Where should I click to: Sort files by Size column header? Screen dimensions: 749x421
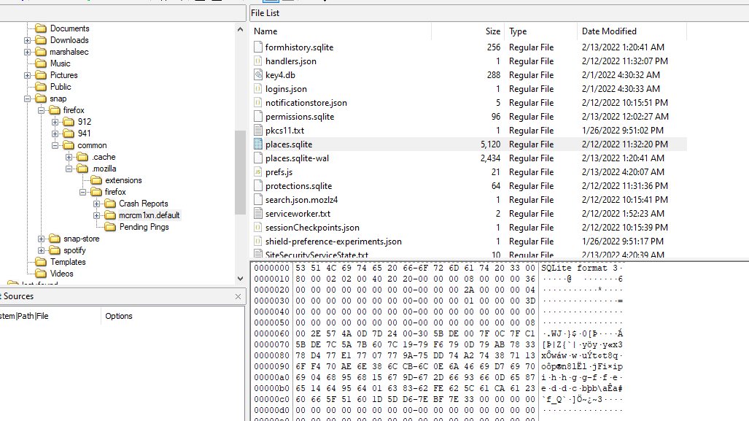pyautogui.click(x=492, y=31)
